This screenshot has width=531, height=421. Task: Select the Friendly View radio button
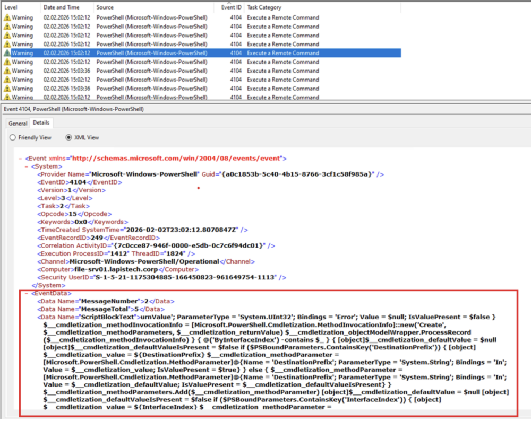[13, 137]
